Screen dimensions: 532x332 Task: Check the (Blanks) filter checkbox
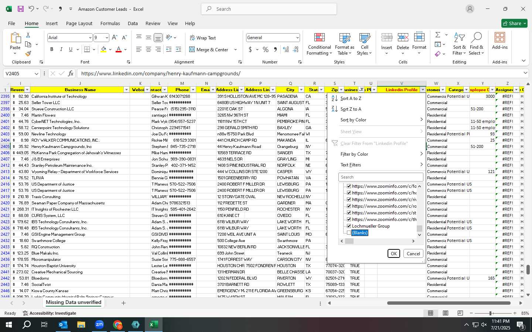pos(349,233)
